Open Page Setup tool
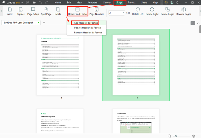 pyautogui.click(x=33, y=11)
